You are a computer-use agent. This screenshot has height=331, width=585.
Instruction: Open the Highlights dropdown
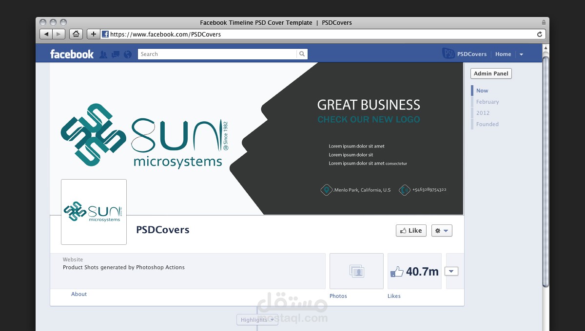(x=257, y=320)
